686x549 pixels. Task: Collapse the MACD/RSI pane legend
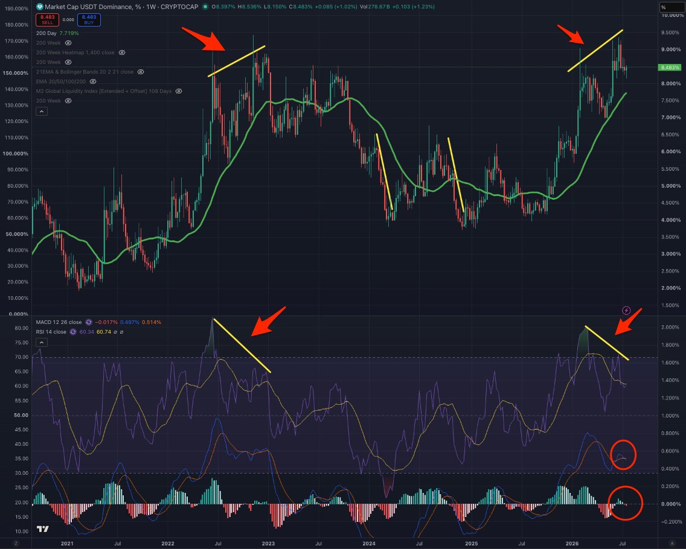point(42,342)
